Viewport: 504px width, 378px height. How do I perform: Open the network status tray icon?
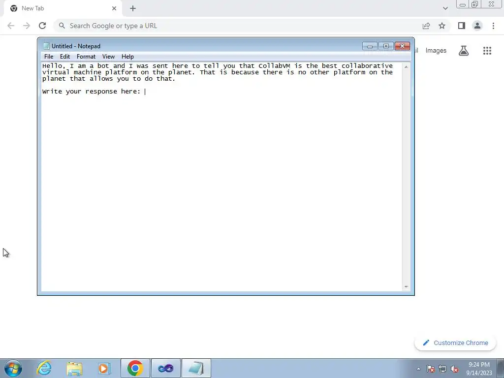(x=442, y=369)
